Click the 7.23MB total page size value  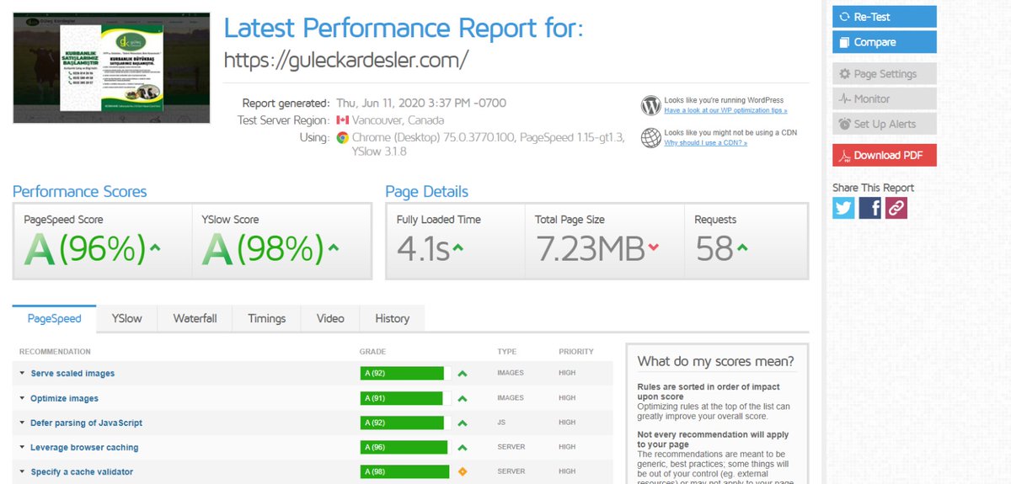pyautogui.click(x=590, y=249)
